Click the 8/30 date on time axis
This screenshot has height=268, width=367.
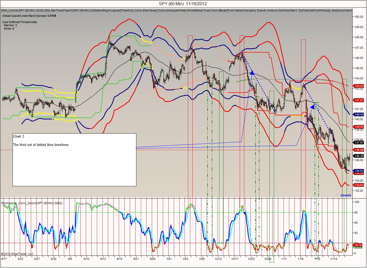pos(53,259)
